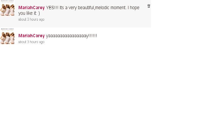Open first tweet's 'about 3 hours ago' timestamp

(31, 20)
